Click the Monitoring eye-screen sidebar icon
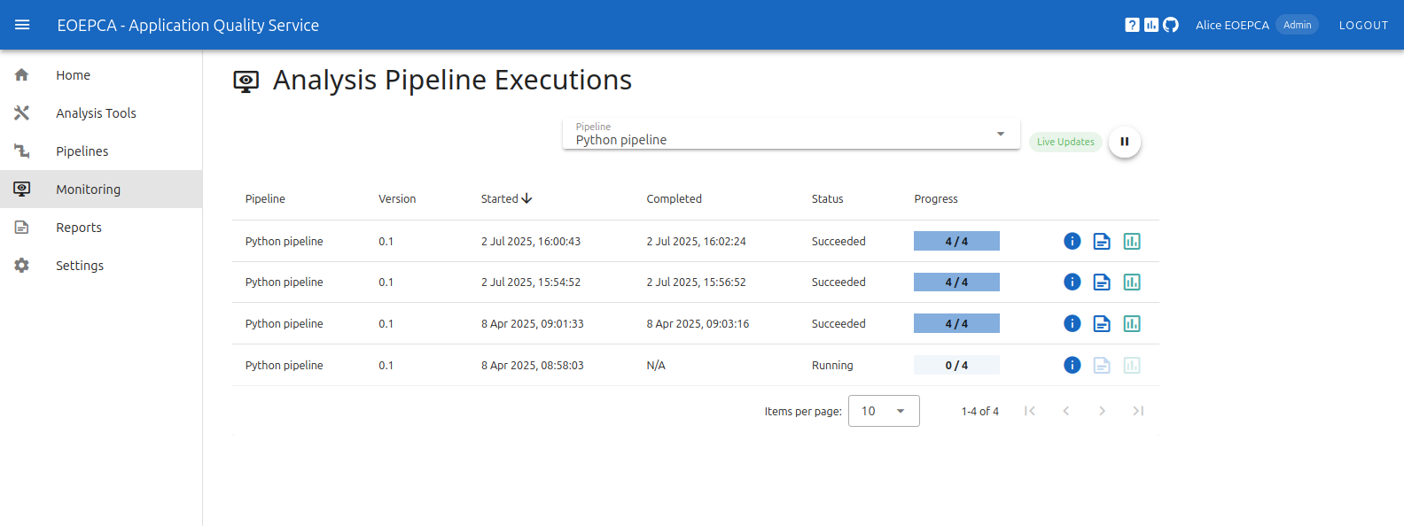 click(x=22, y=190)
